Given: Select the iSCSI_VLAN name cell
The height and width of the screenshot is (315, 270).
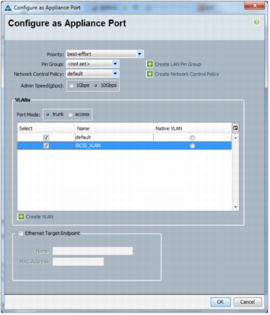Looking at the screenshot, I should 114,146.
